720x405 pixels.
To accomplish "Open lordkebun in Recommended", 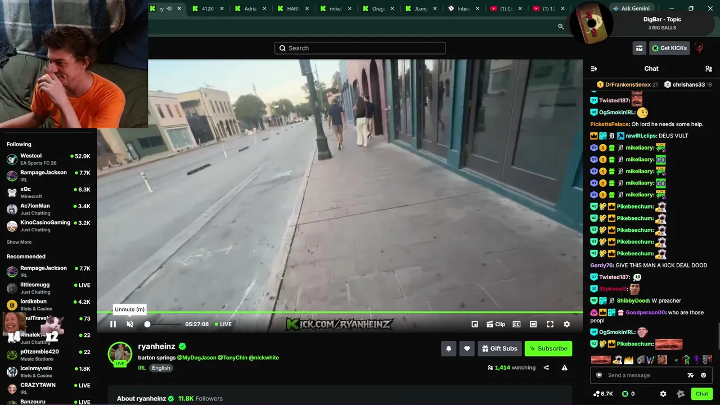I will point(48,305).
